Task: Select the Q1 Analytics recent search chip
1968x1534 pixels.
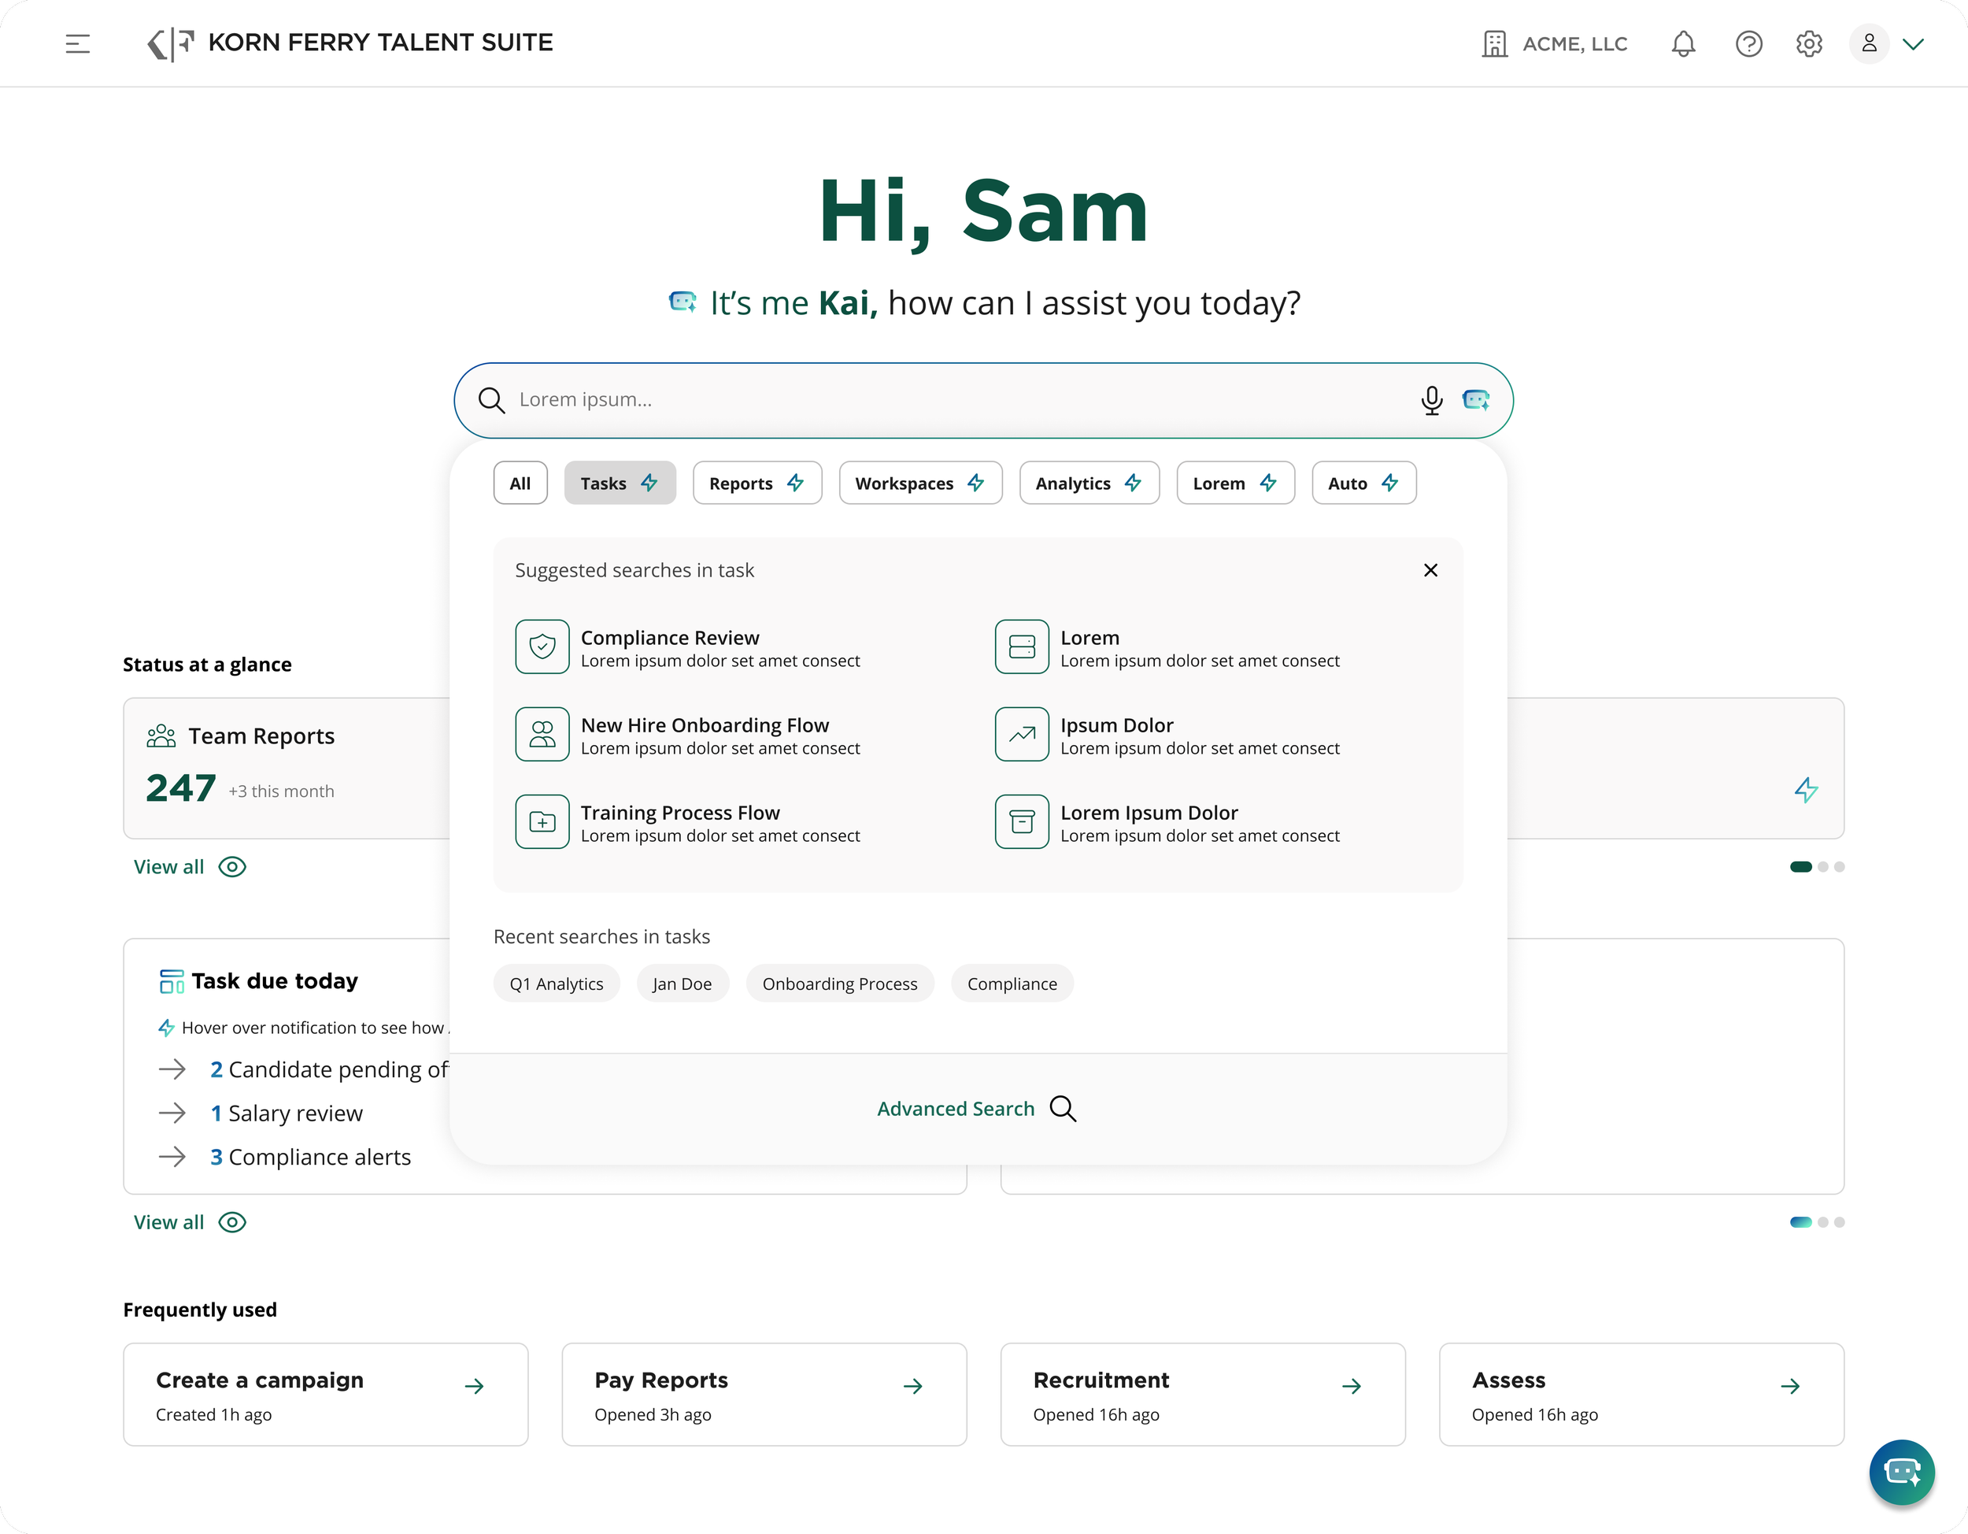Action: (556, 984)
